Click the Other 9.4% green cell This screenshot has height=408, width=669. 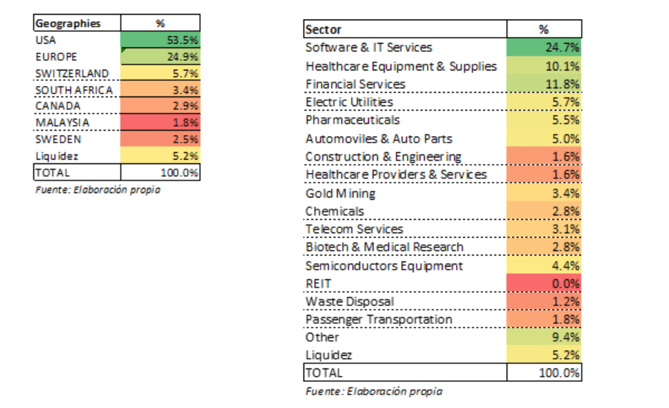(x=544, y=337)
